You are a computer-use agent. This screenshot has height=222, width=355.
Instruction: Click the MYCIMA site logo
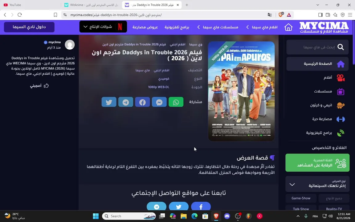(324, 27)
